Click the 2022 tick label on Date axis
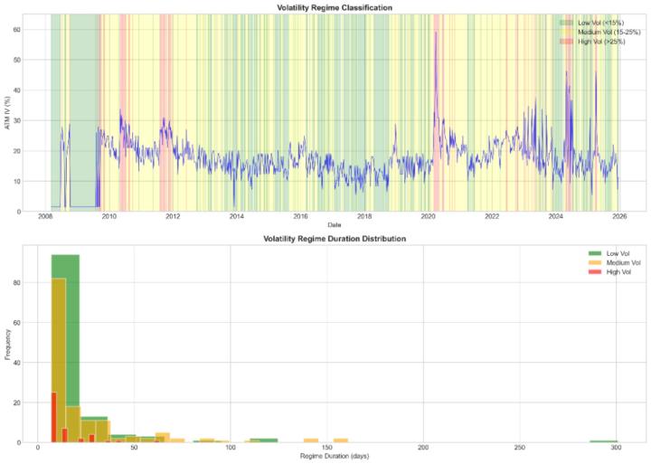 [x=492, y=216]
